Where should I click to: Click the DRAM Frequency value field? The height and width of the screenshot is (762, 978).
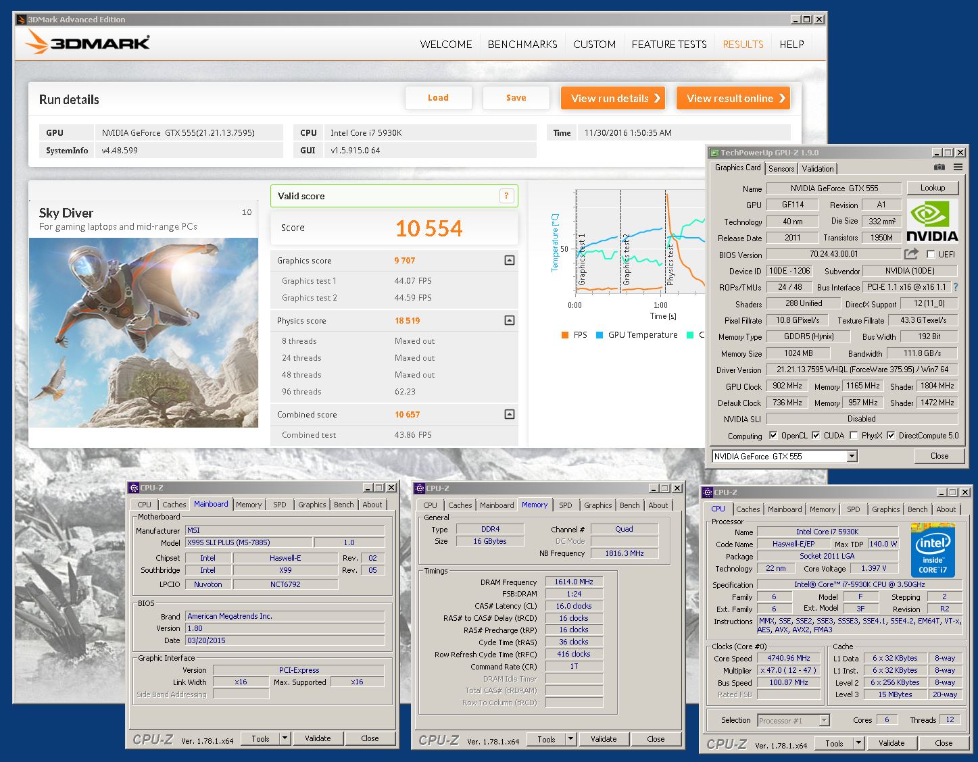tap(574, 582)
